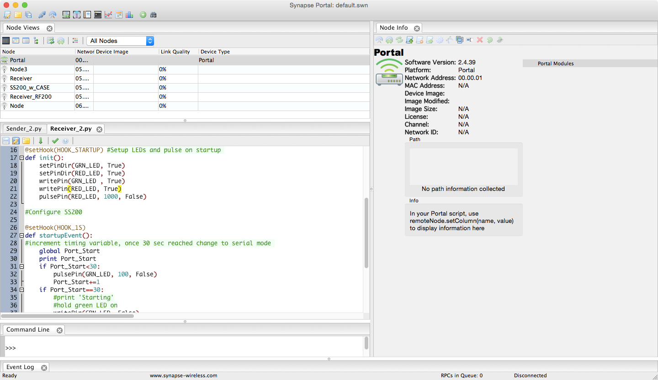Click the binoculars find icon in main toolbar

coord(154,15)
